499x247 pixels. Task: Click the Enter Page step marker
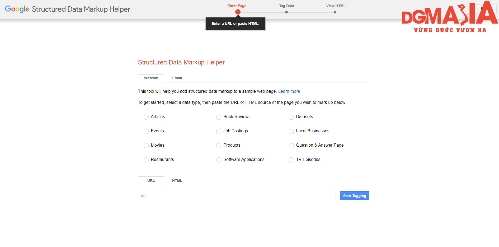point(238,12)
